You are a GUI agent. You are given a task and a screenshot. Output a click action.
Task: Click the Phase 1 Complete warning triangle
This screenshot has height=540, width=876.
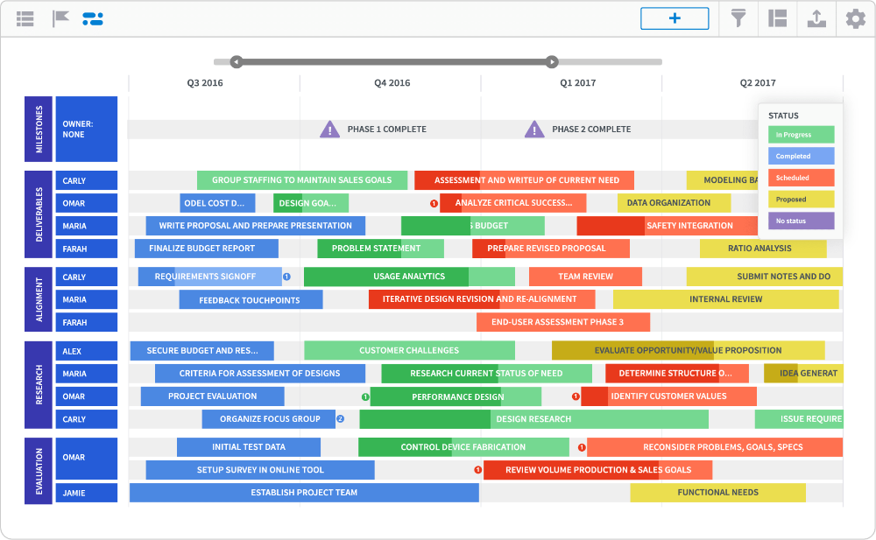click(x=329, y=130)
